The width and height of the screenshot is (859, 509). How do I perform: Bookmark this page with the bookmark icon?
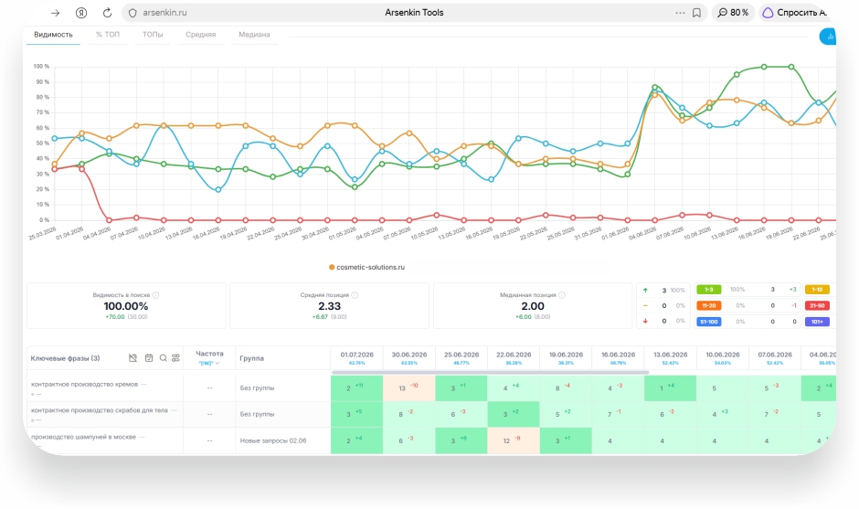696,13
